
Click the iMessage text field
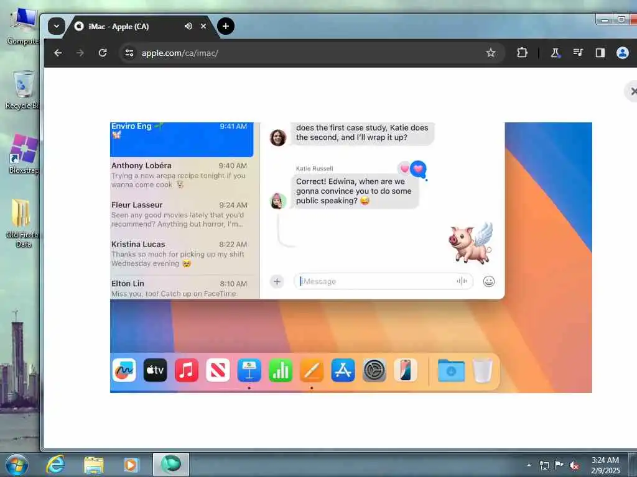tap(383, 281)
